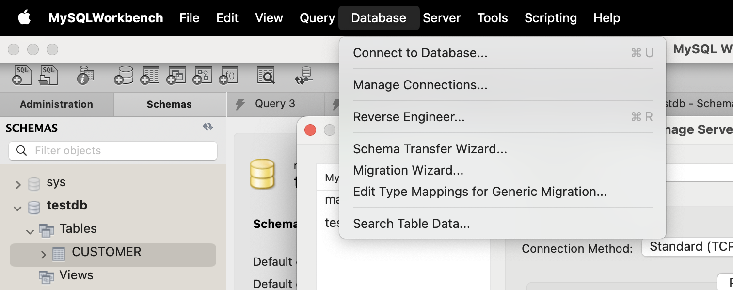
Task: Open the Help menu
Action: point(606,18)
